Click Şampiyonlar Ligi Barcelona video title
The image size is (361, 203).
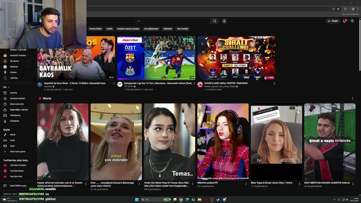158,83
